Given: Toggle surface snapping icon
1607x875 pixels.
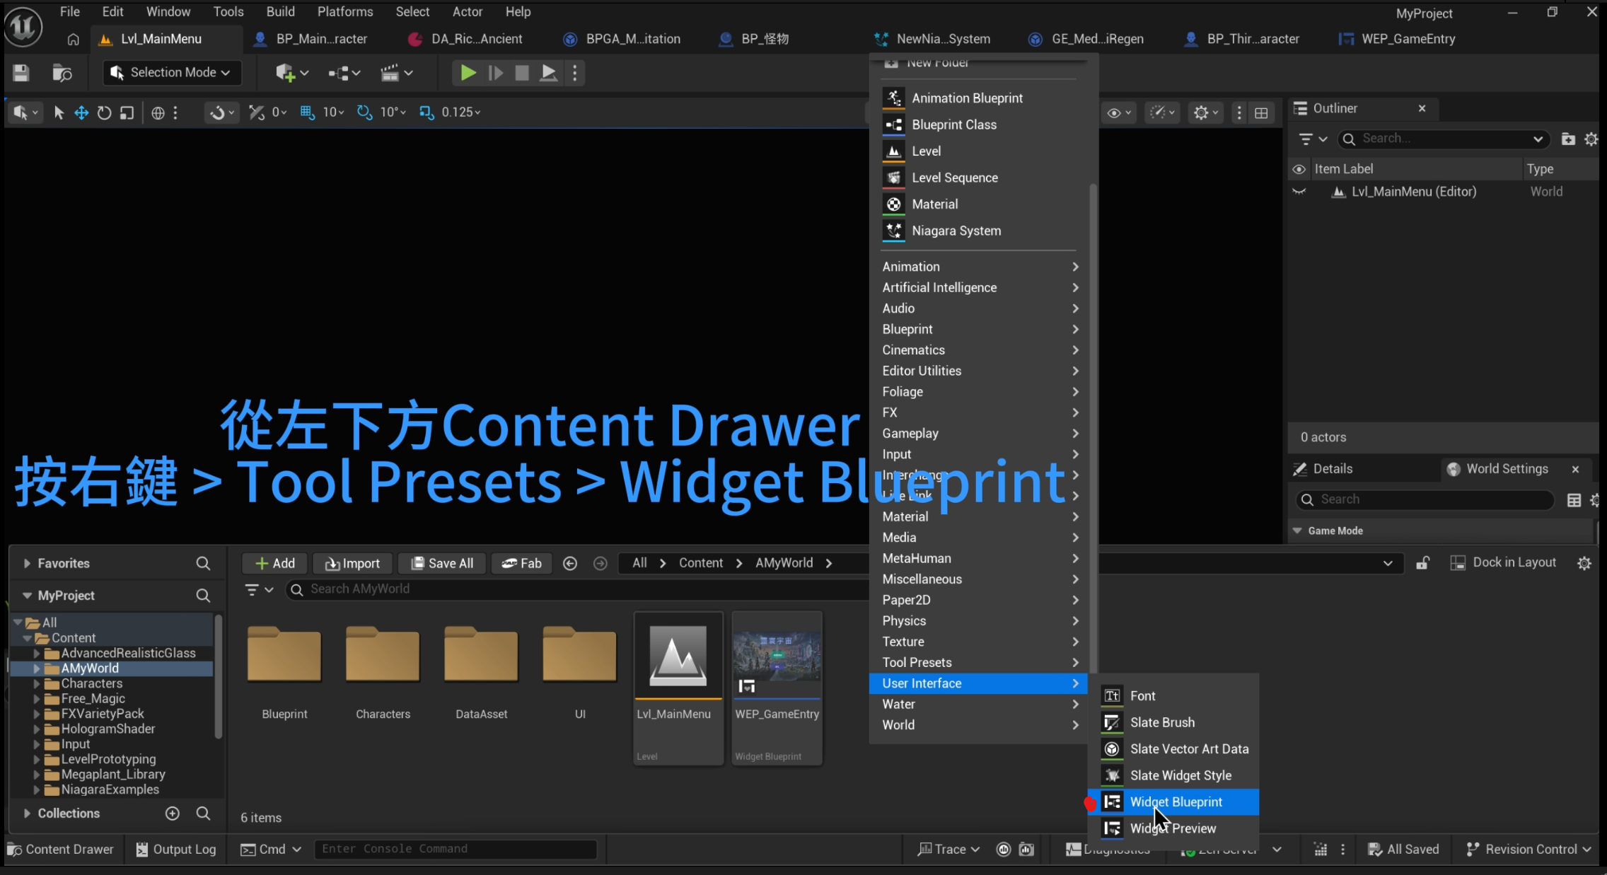Looking at the screenshot, I should coord(257,112).
